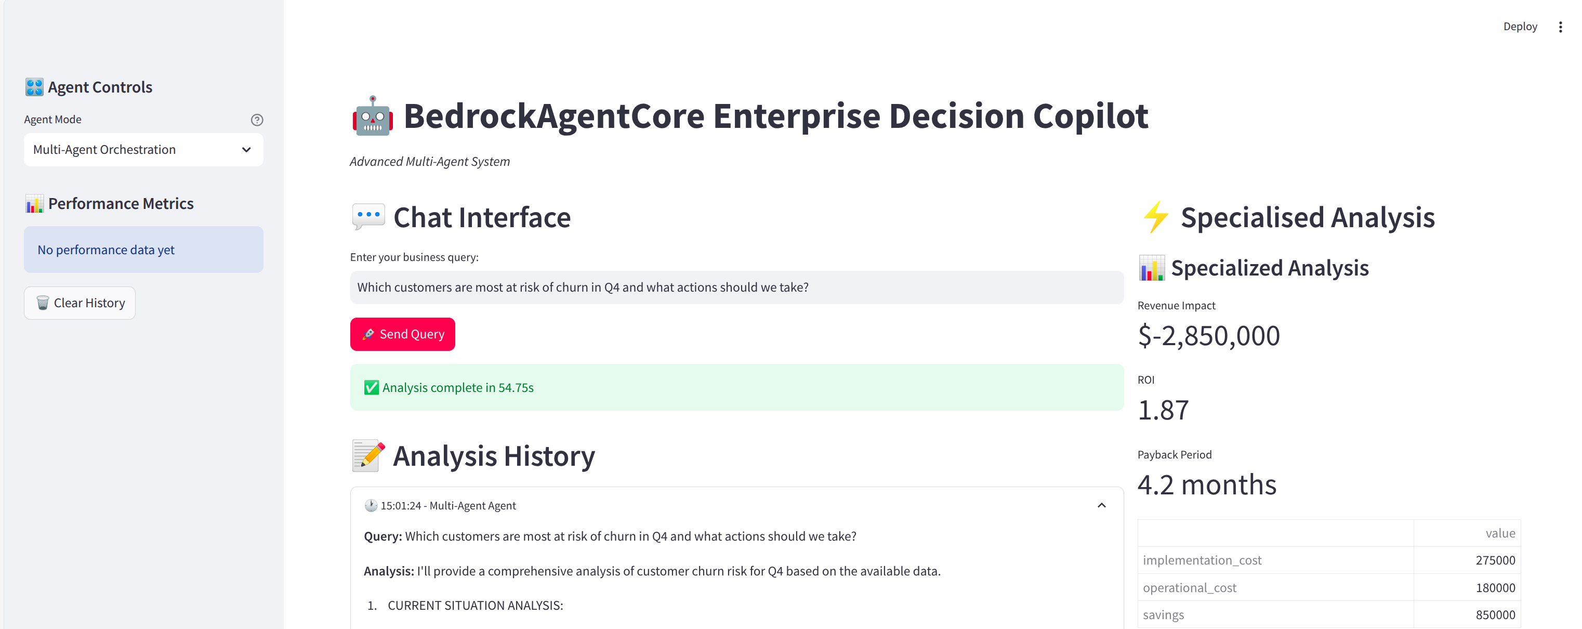
Task: Click the No performance data yet notice
Action: tap(143, 250)
